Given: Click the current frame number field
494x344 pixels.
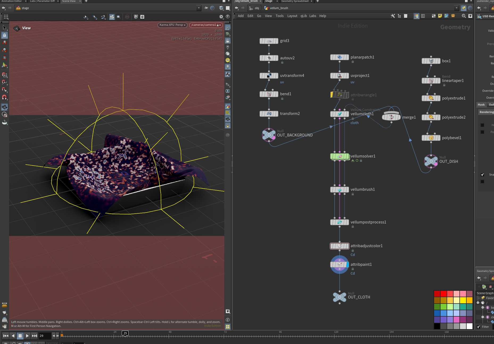Looking at the screenshot, I should click(x=45, y=336).
